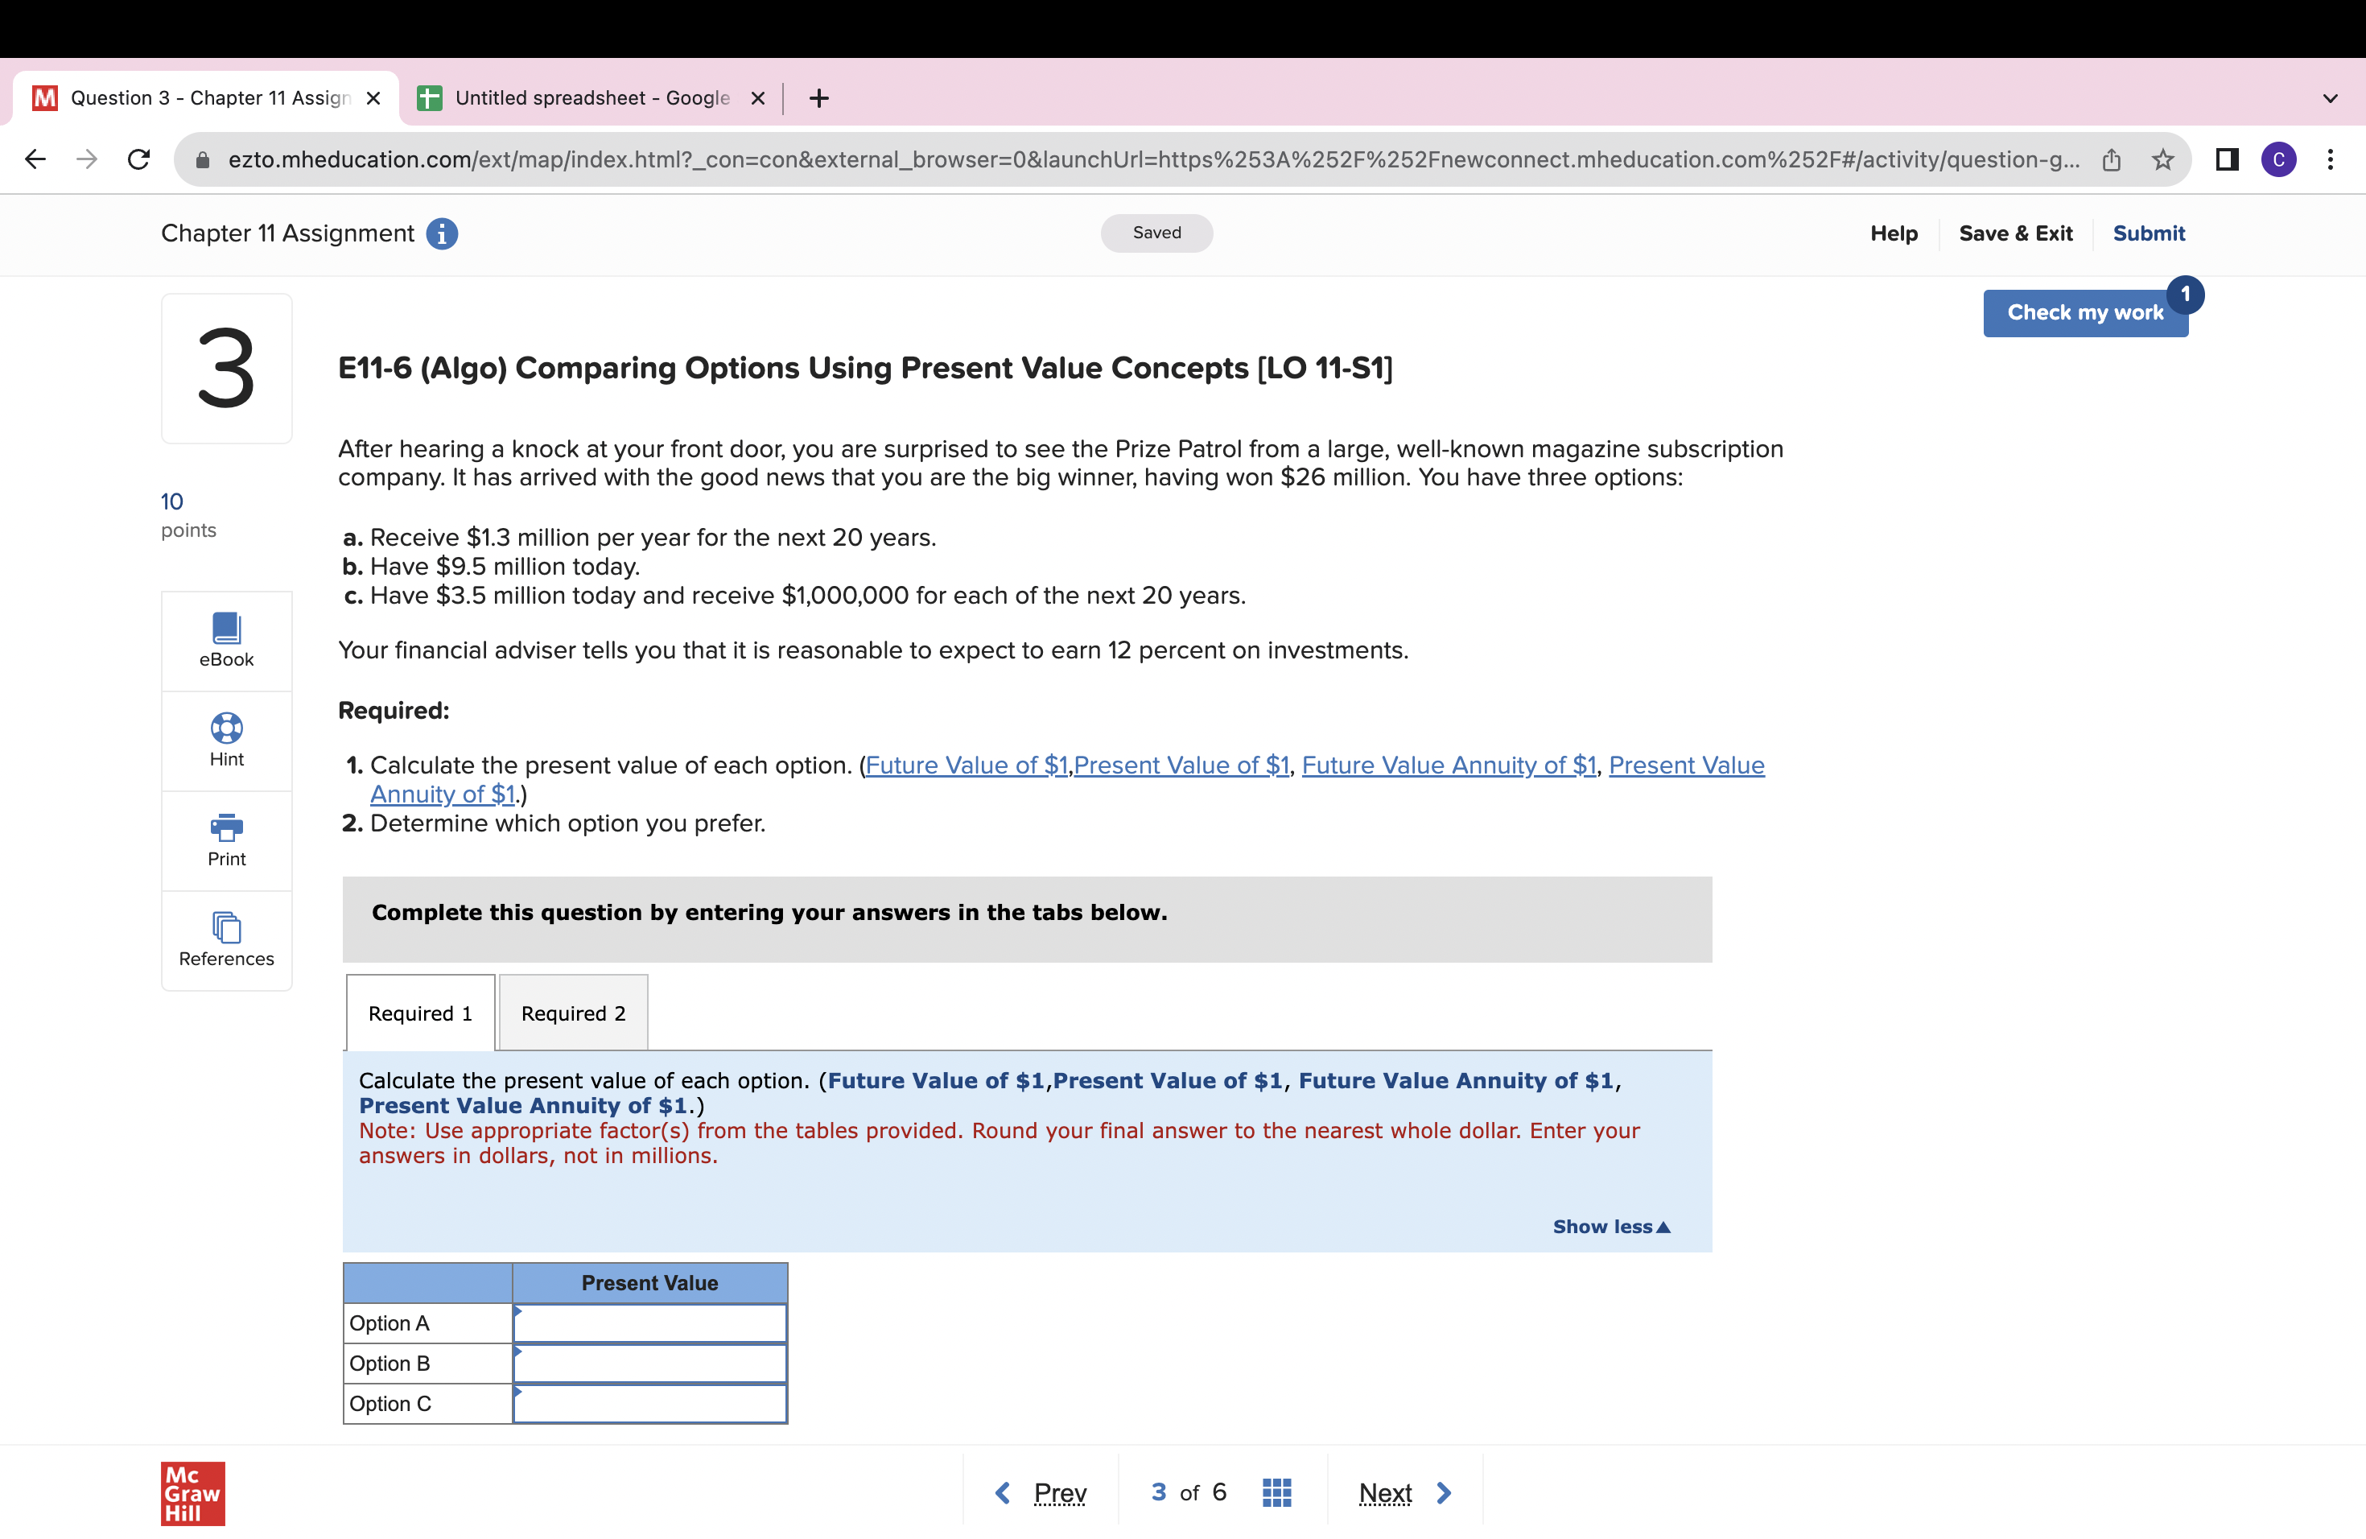
Task: Bookmark page with star icon
Action: 2162,160
